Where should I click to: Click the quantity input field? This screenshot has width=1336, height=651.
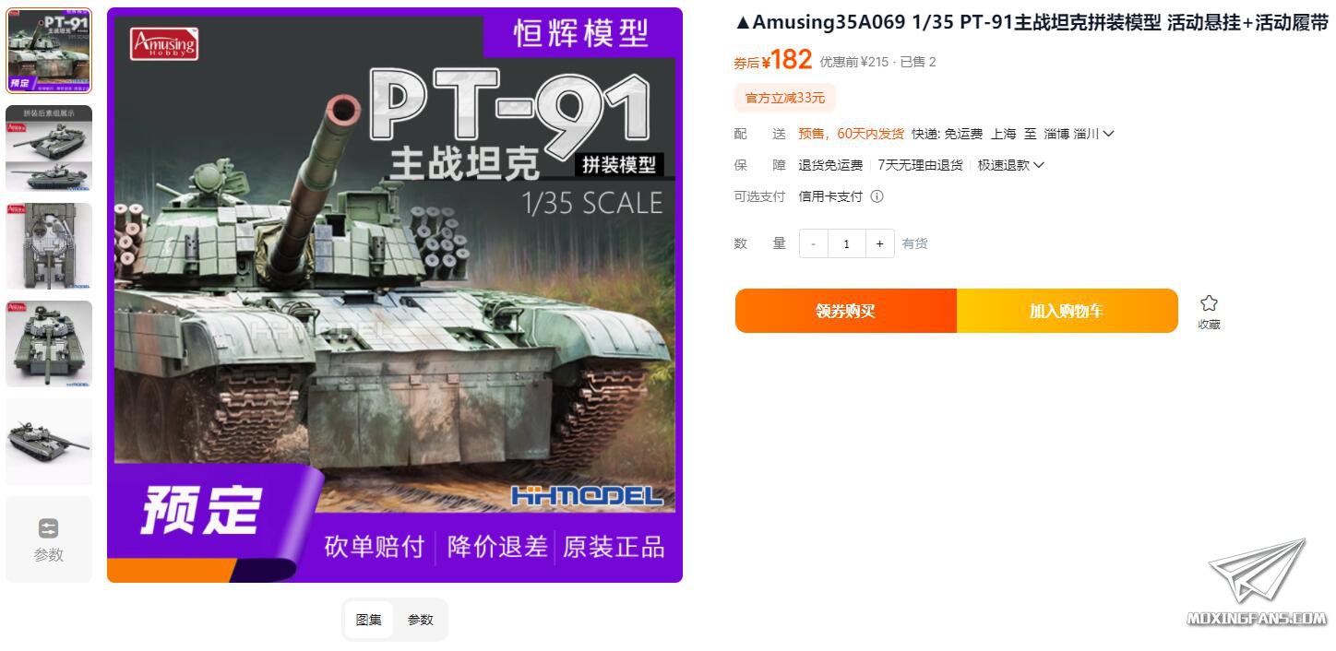pyautogui.click(x=846, y=243)
